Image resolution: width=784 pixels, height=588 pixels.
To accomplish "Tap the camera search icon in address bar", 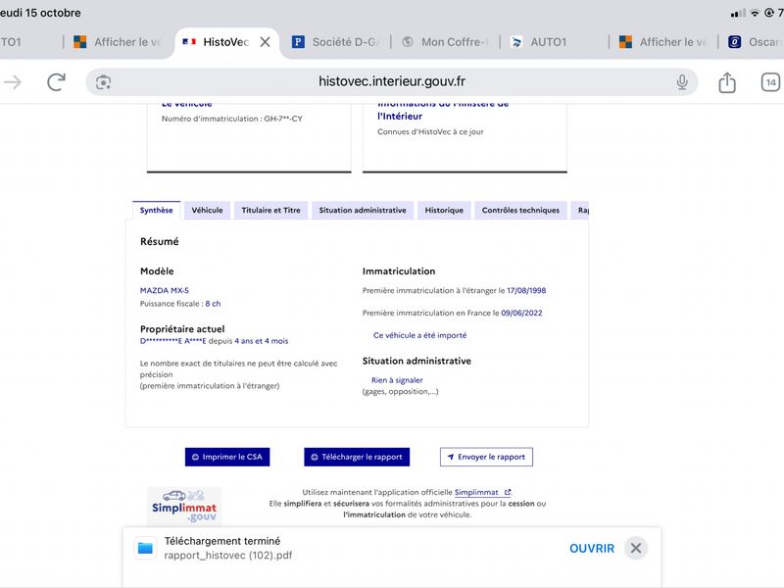I will pyautogui.click(x=104, y=82).
